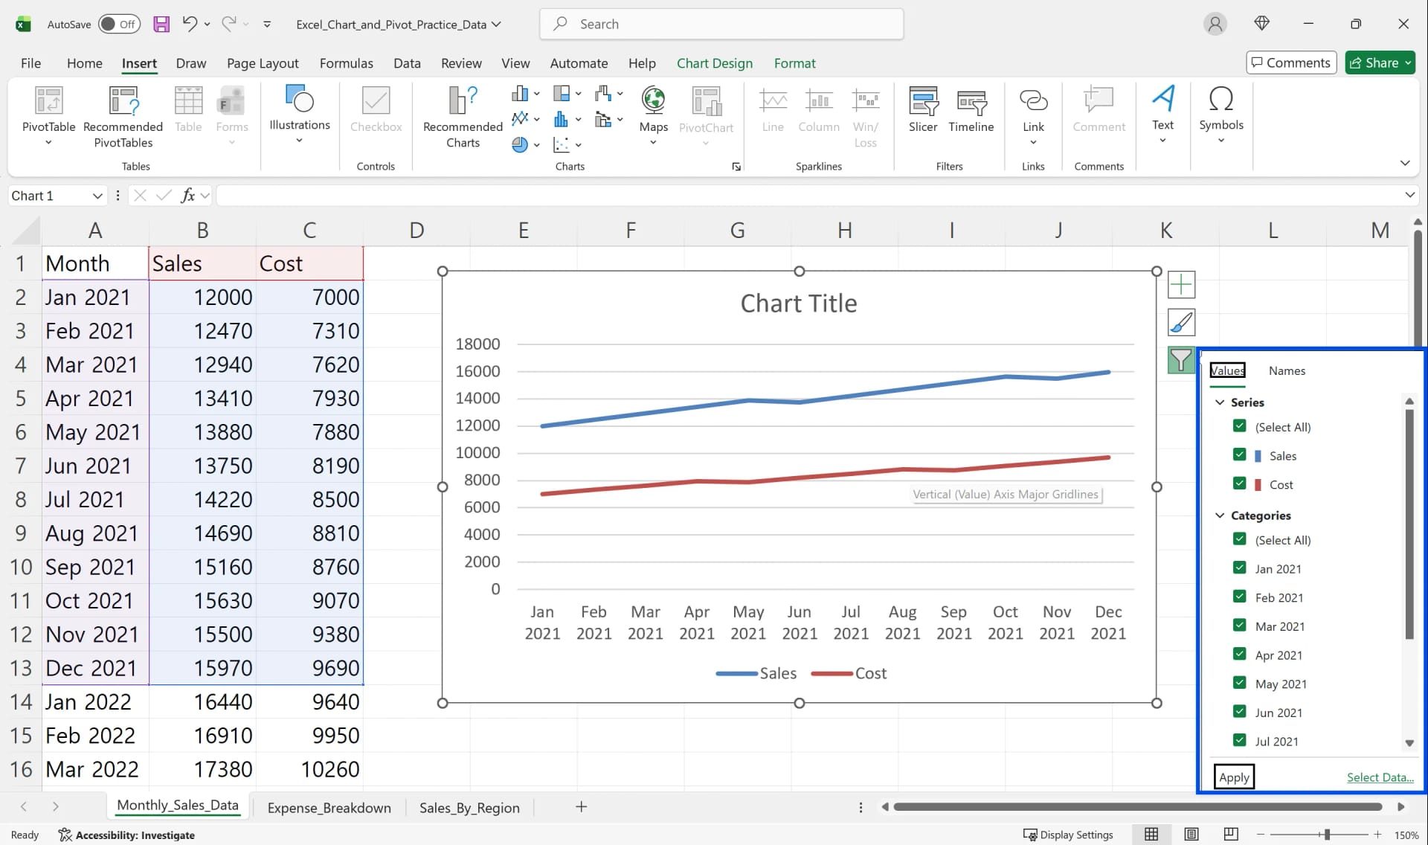This screenshot has width=1428, height=845.
Task: Click the Apply button in Chart Filters
Action: 1234,777
